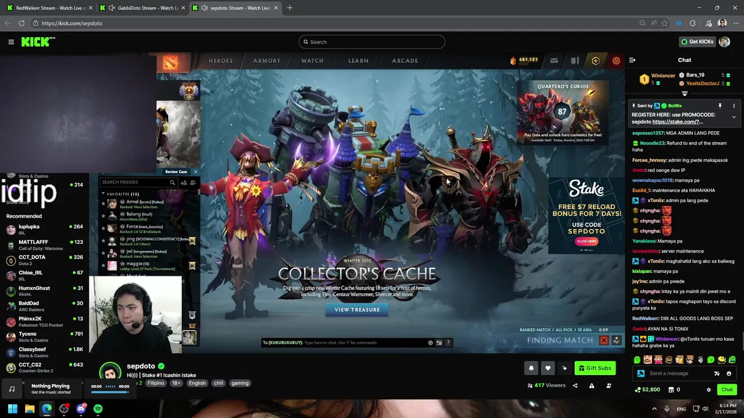Open the lupiupka recommended channel

coord(45,229)
